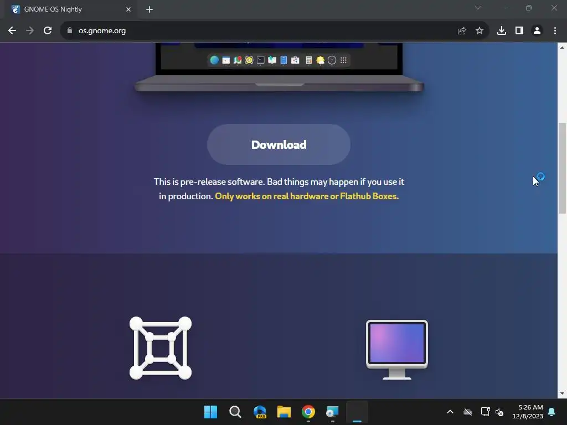Click the Download button
The width and height of the screenshot is (567, 425).
coord(279,144)
